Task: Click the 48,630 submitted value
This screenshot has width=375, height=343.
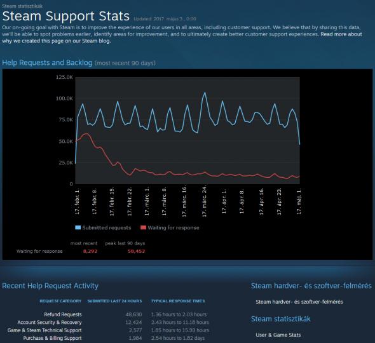Action: click(133, 314)
